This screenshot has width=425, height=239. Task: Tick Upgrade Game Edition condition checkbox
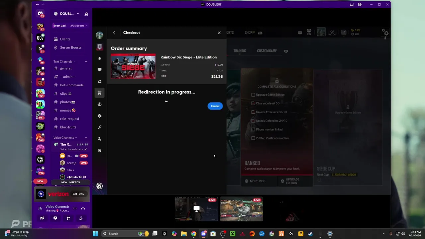[253, 95]
